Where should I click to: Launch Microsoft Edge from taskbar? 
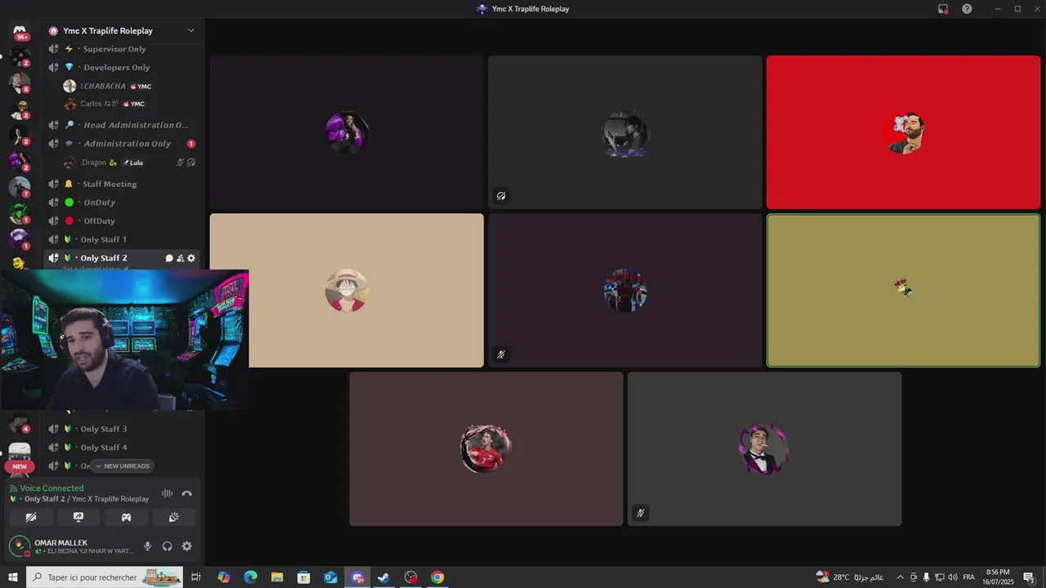click(x=250, y=577)
